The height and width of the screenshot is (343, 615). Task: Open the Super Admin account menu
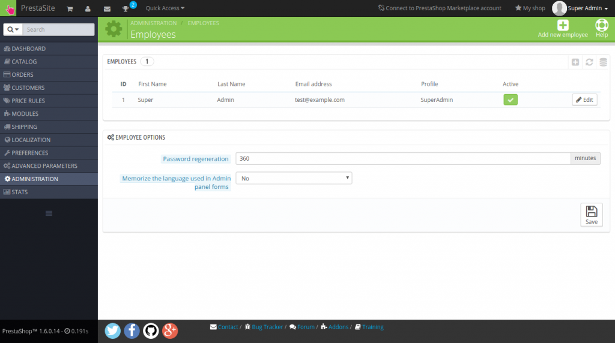[587, 8]
